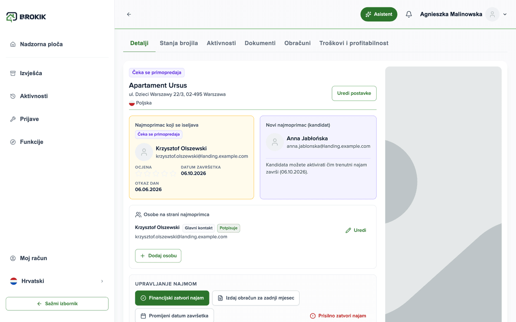The image size is (516, 322).
Task: Click the Anna Jabłońska candidate name
Action: tap(307, 138)
